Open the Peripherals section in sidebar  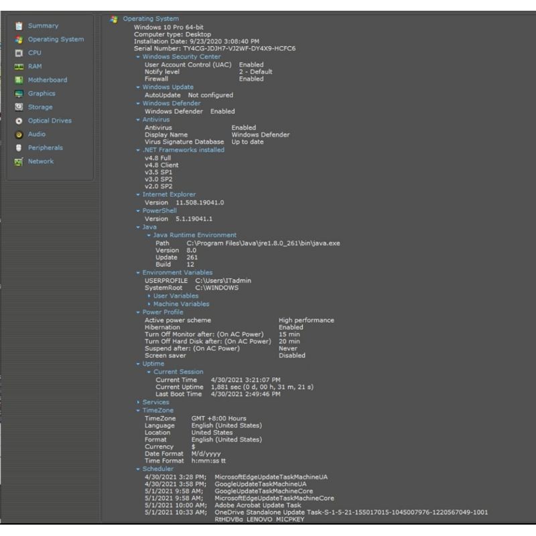click(x=45, y=147)
